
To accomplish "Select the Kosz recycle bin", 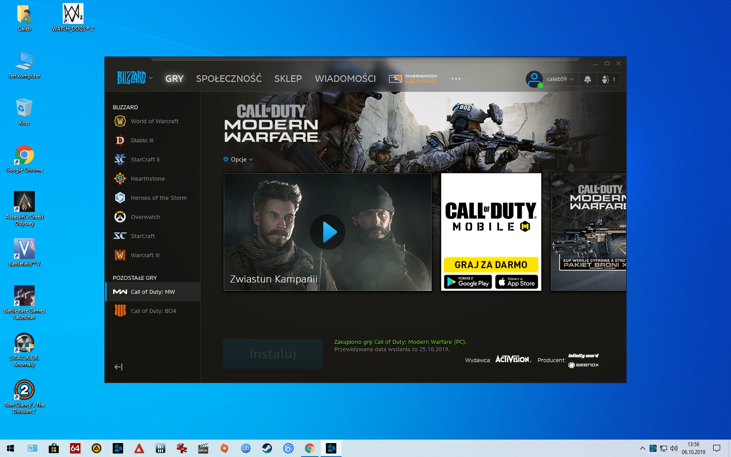I will 24,112.
